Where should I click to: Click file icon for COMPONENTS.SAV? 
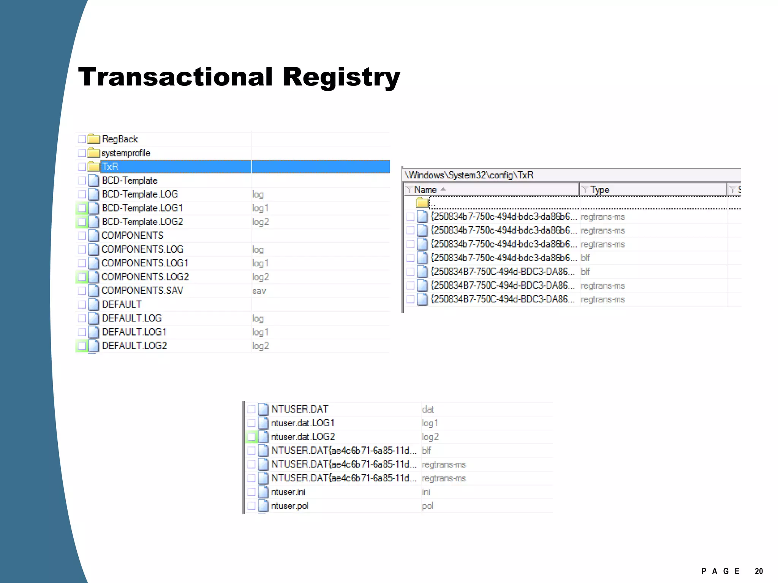[93, 291]
